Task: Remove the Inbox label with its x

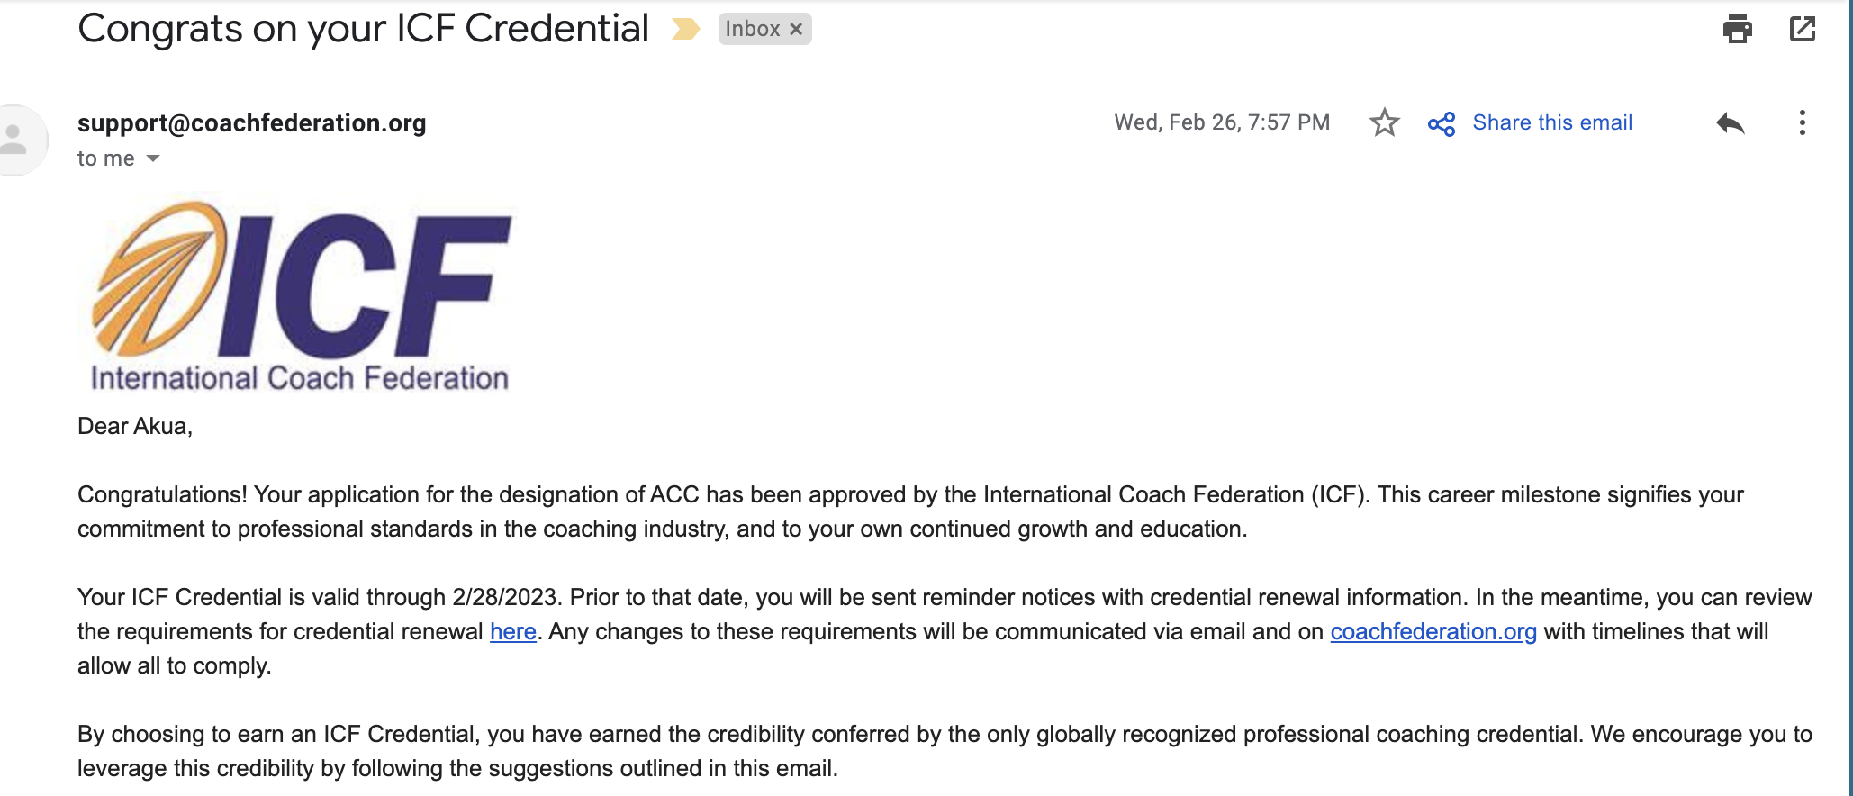Action: [x=796, y=30]
